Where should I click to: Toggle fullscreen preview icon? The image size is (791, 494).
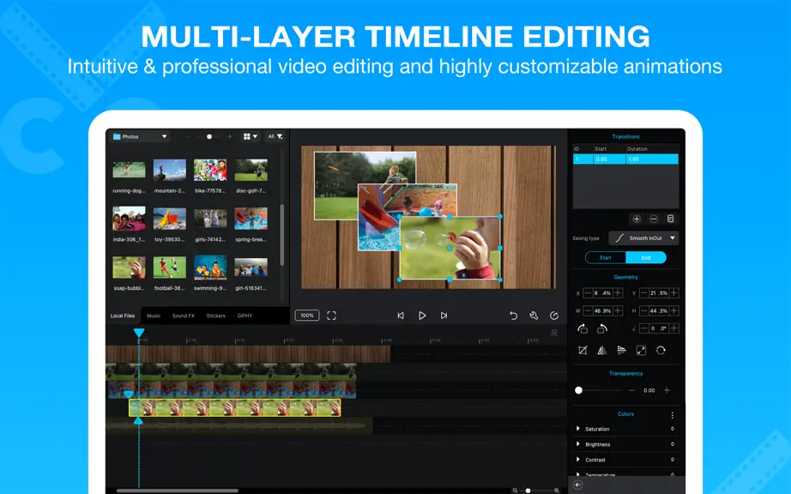click(331, 316)
